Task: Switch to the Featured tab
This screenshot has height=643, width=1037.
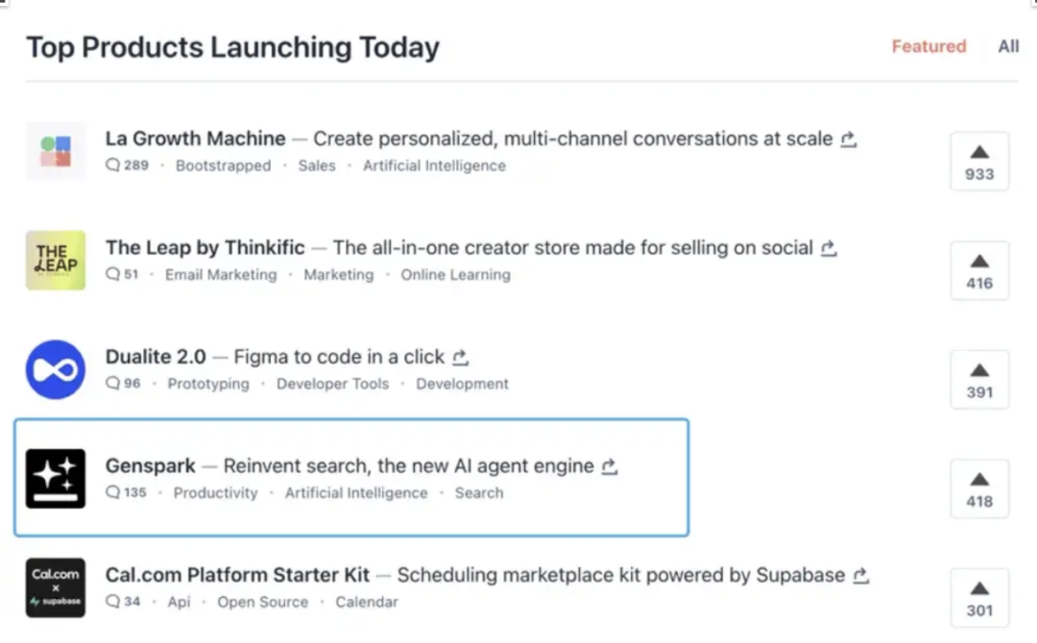Action: click(x=928, y=46)
